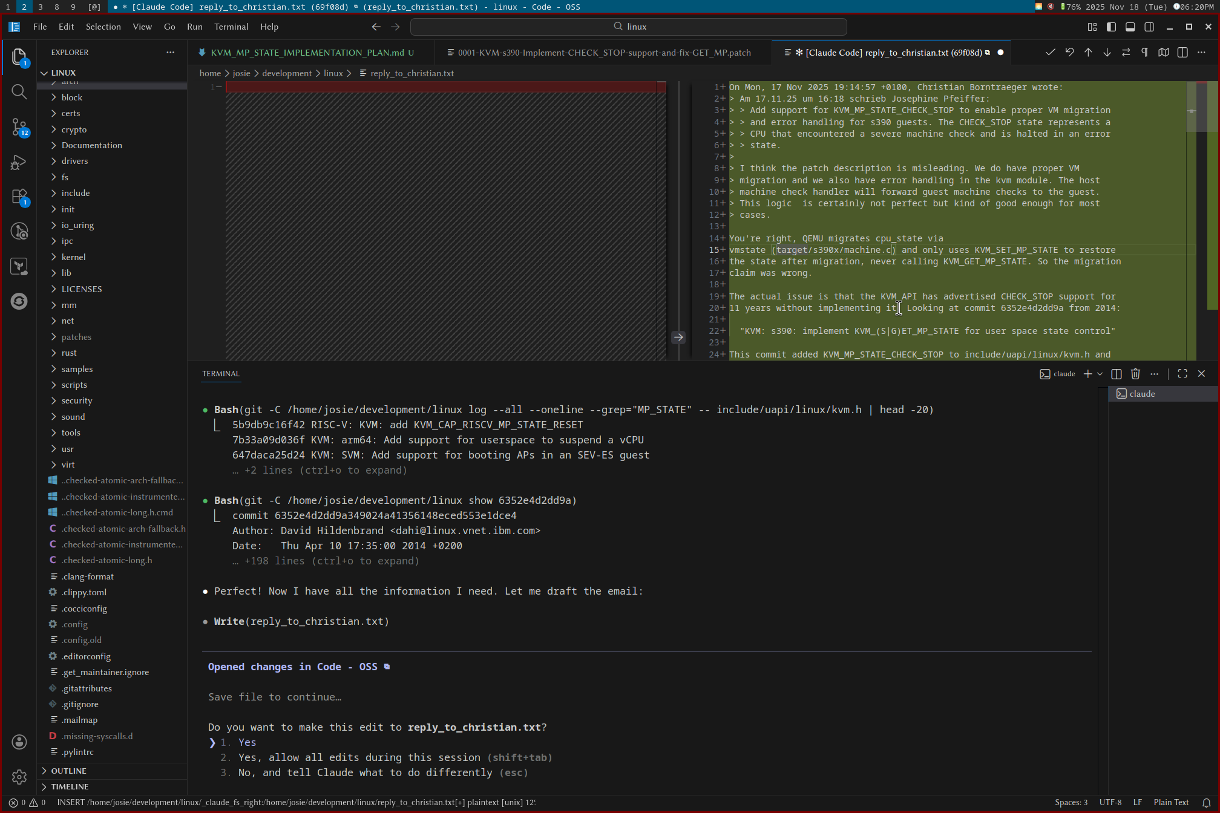Go to next change arrow down
This screenshot has width=1220, height=813.
pos(1107,53)
